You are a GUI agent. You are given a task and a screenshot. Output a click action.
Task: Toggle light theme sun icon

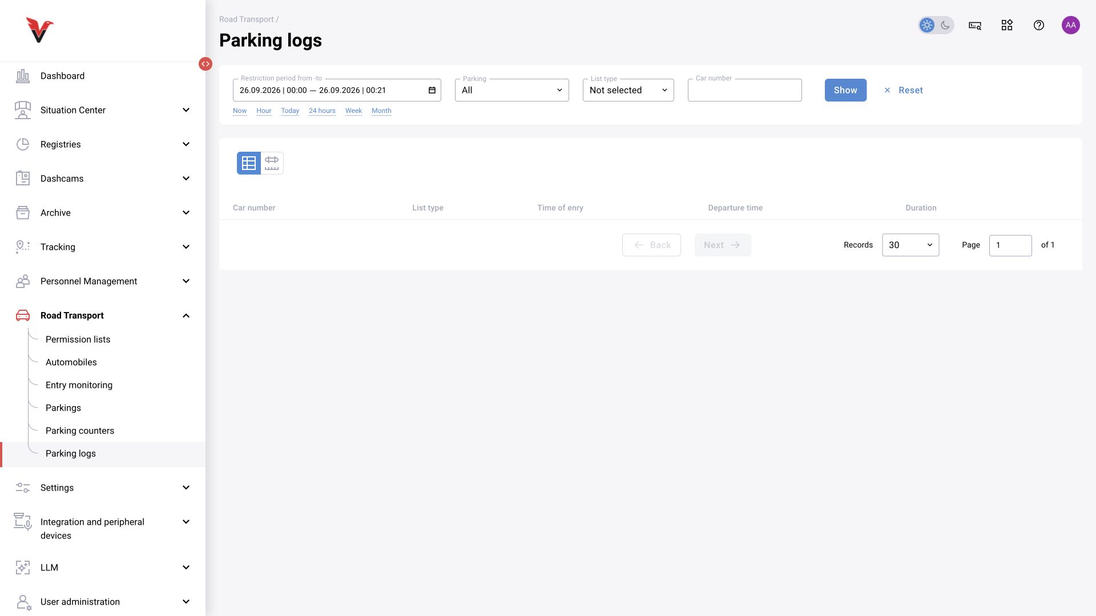tap(927, 25)
